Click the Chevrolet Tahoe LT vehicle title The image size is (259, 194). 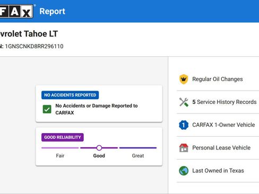pyautogui.click(x=29, y=34)
